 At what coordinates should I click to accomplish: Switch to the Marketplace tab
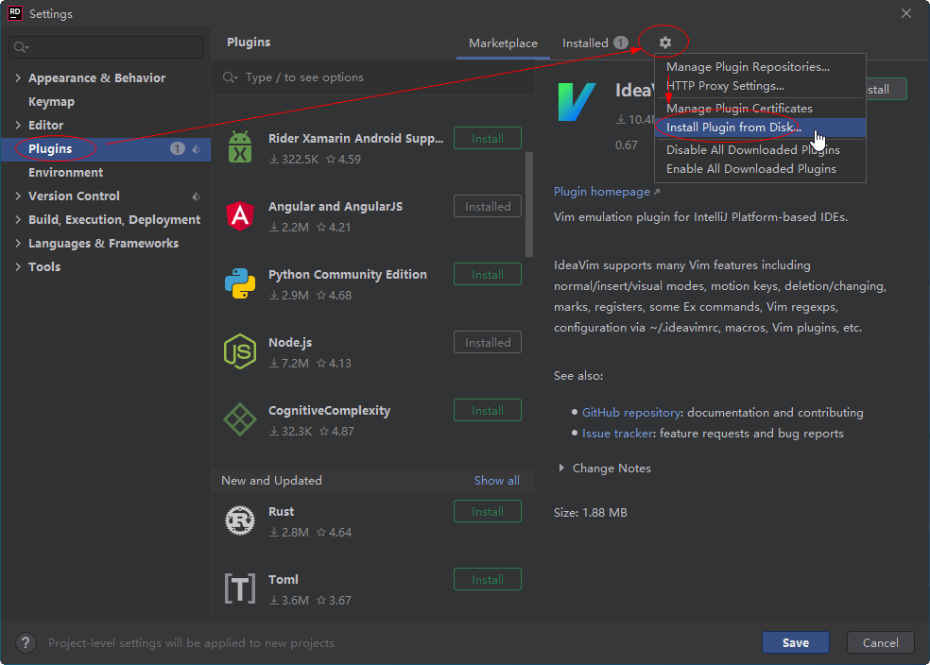[503, 43]
